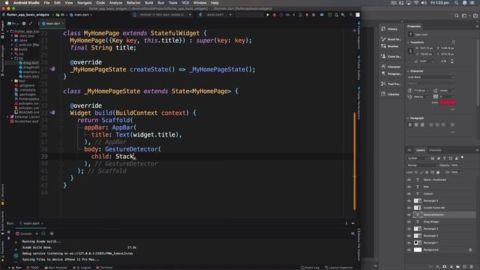Open the Arial Black font family dropdown

(x=431, y=77)
